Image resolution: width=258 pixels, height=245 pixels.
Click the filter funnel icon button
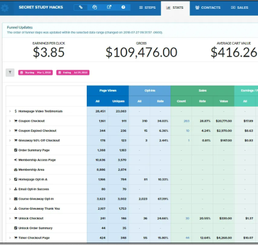(10, 72)
